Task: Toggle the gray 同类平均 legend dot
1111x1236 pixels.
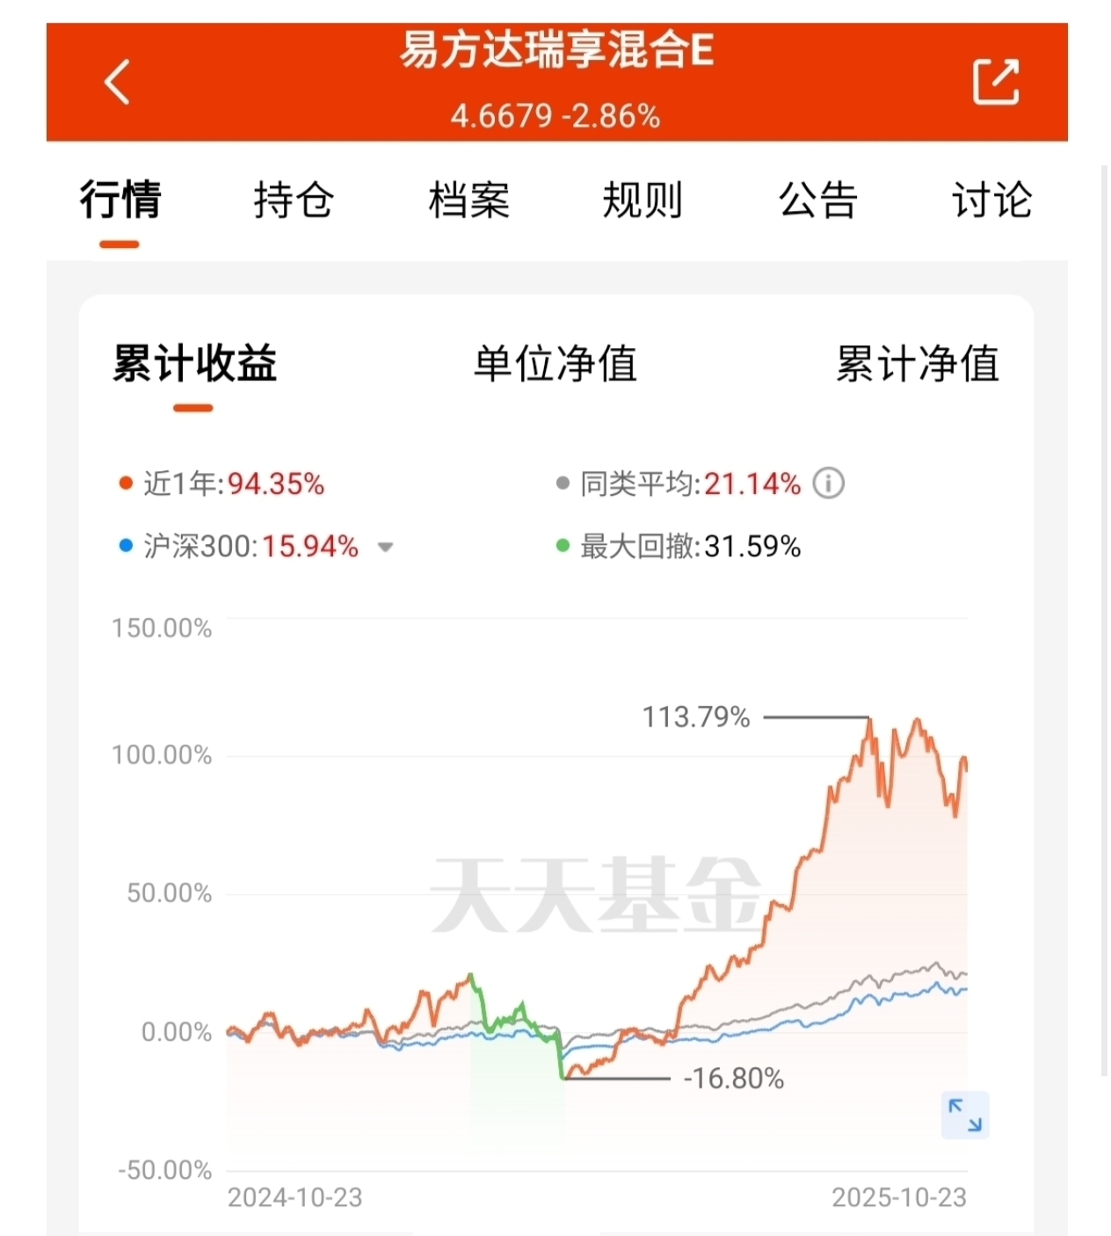Action: pos(563,483)
